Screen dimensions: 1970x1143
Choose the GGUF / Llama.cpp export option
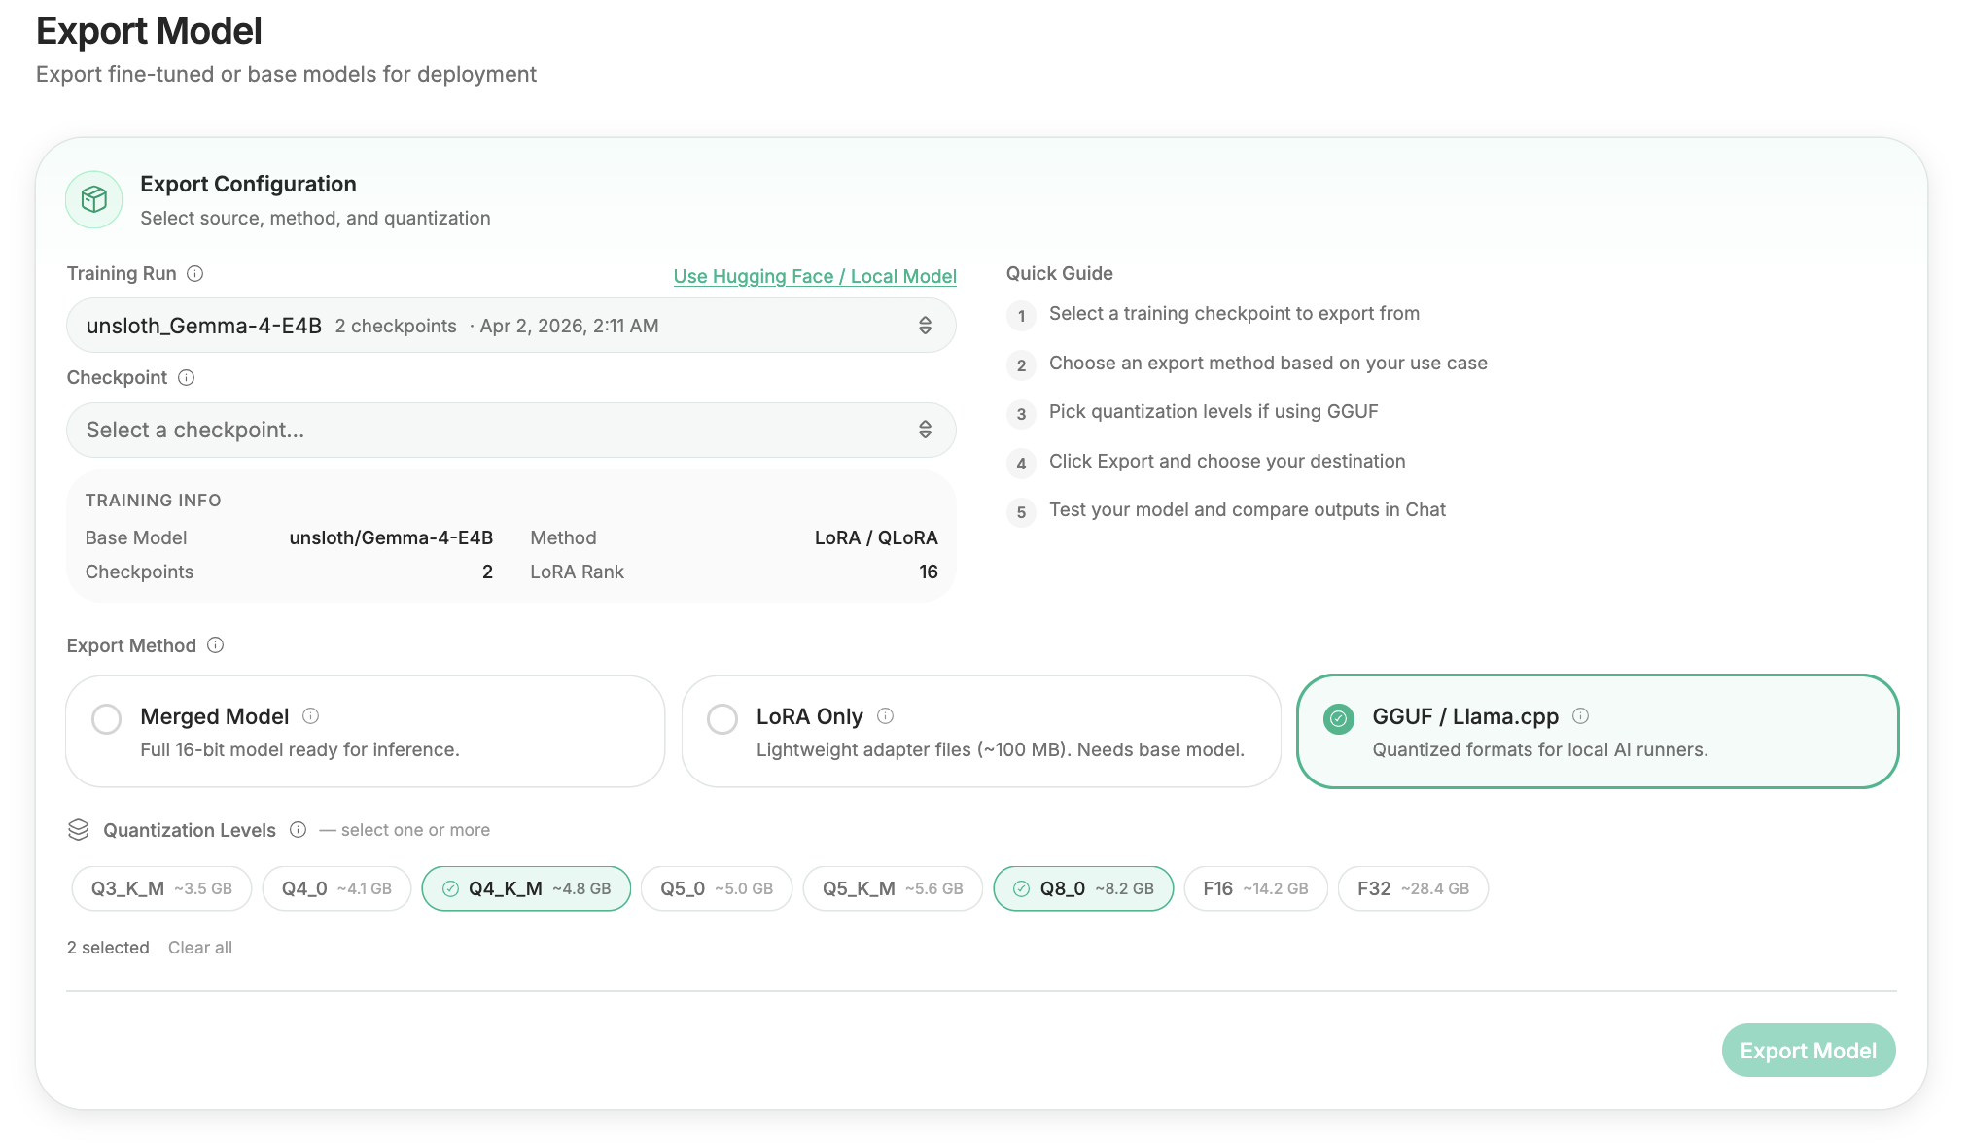tap(1339, 719)
